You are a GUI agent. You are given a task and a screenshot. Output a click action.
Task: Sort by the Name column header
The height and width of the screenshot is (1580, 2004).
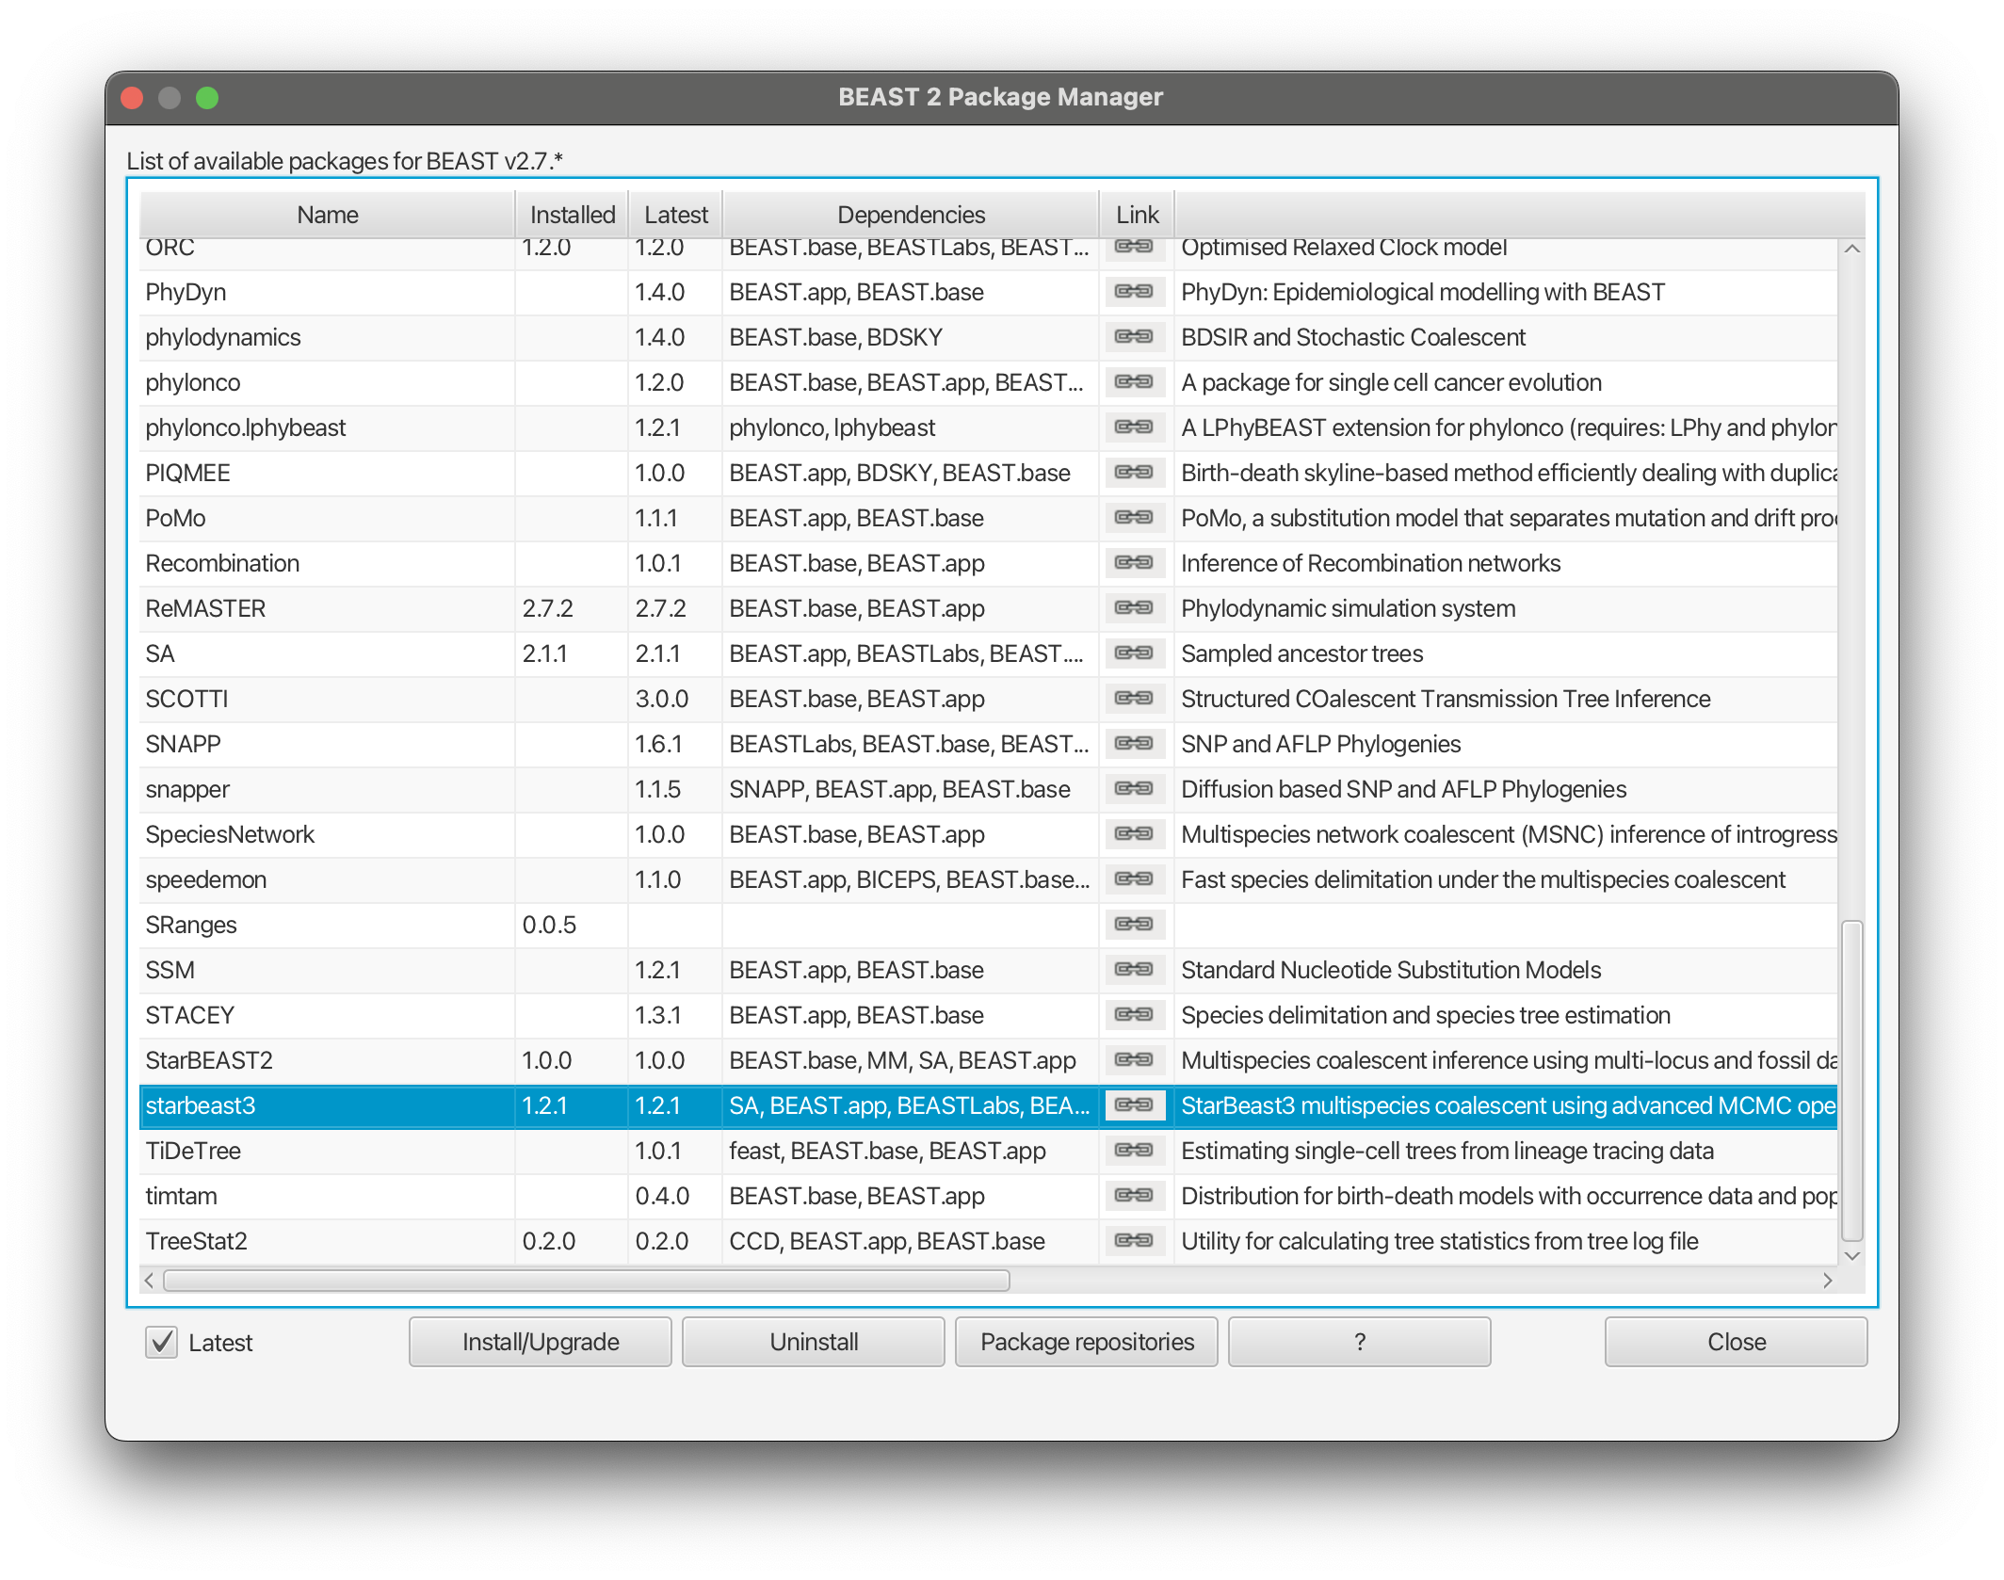pos(327,215)
